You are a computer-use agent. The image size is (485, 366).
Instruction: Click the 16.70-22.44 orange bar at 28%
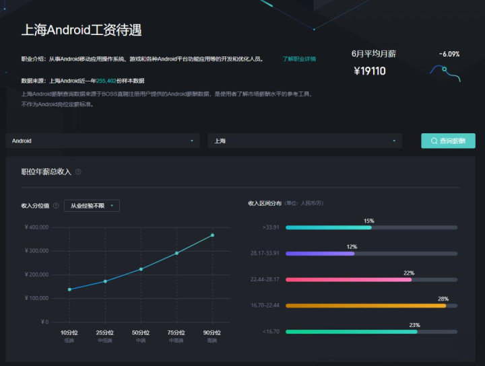(x=366, y=305)
